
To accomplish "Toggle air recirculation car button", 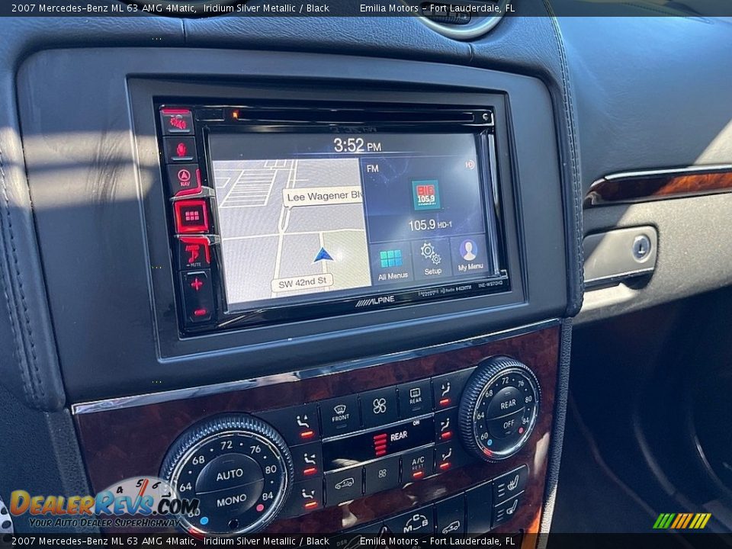I will (344, 485).
